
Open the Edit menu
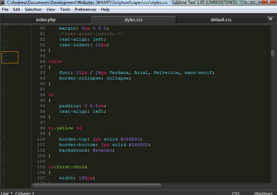(16, 10)
